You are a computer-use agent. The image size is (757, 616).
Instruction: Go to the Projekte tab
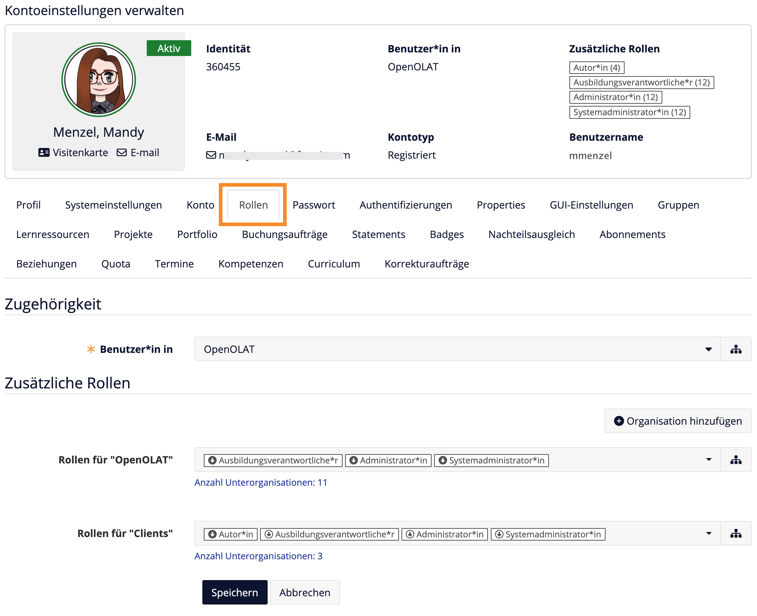[133, 234]
